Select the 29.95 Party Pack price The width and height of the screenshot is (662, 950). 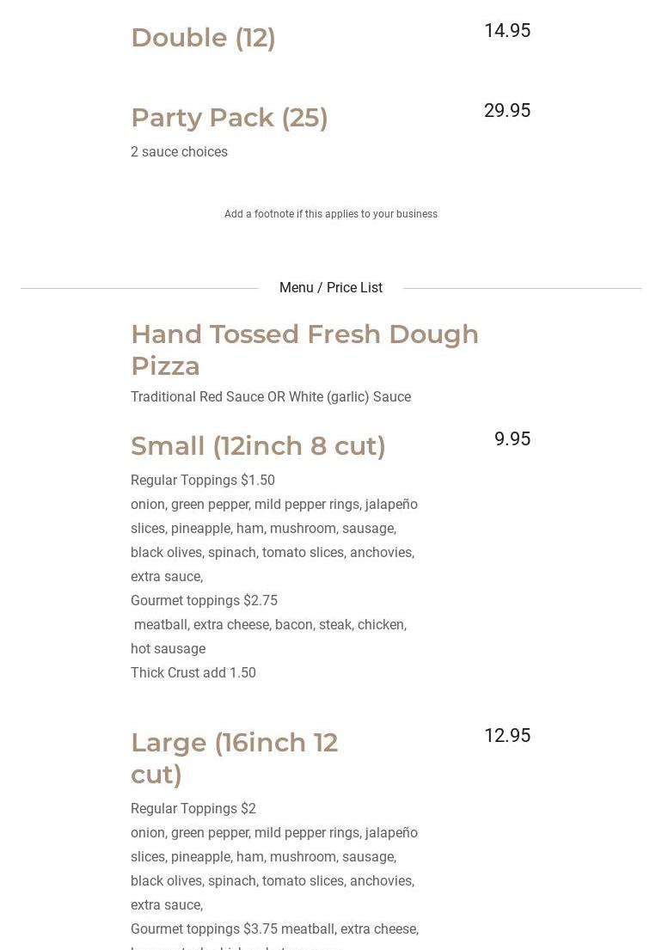pyautogui.click(x=507, y=111)
